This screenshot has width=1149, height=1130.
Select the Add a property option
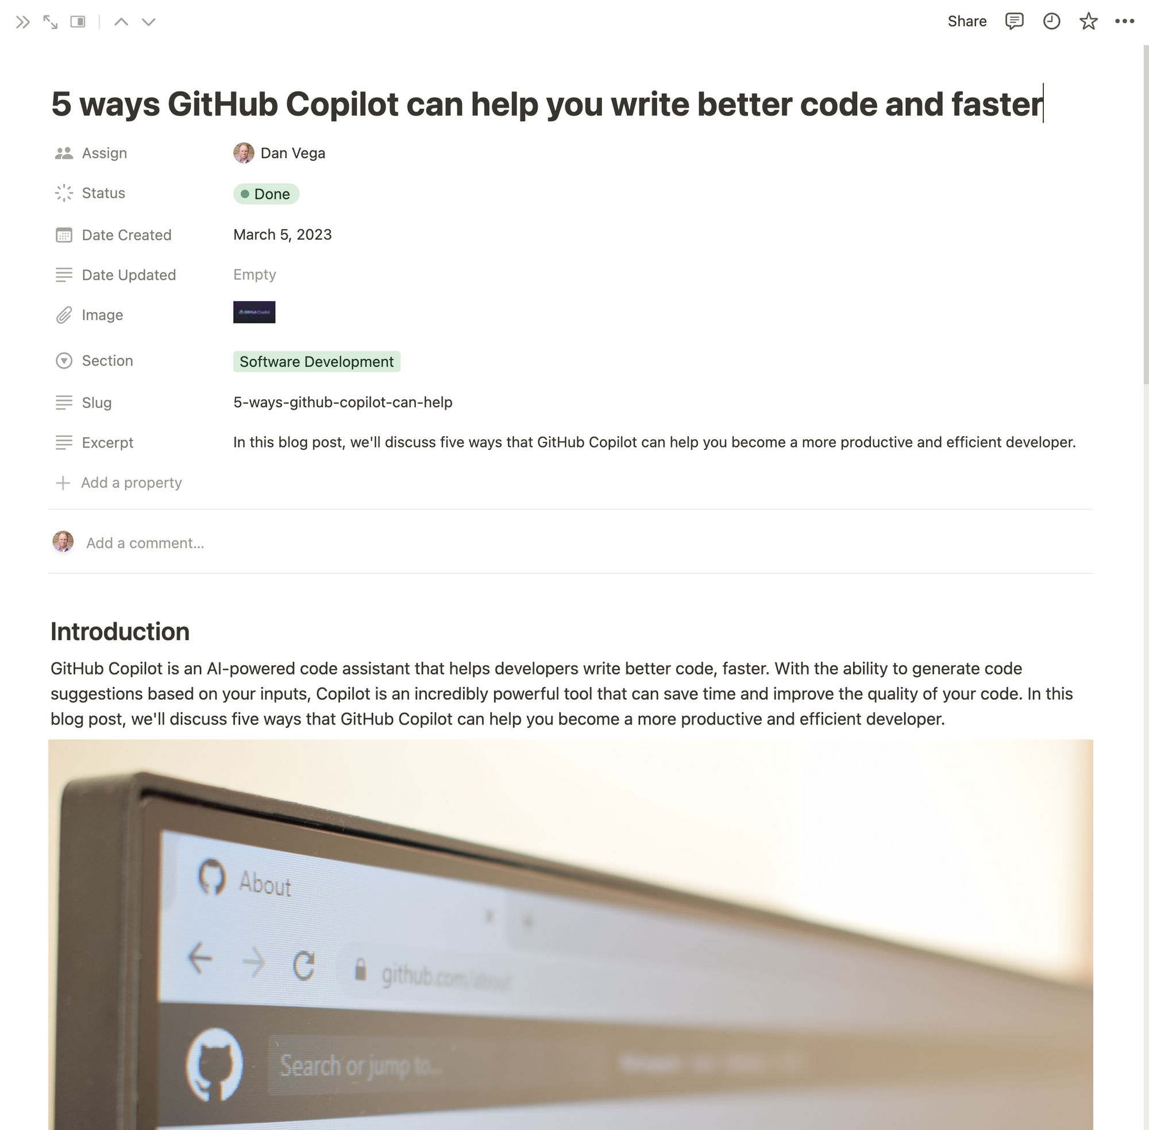coord(118,482)
